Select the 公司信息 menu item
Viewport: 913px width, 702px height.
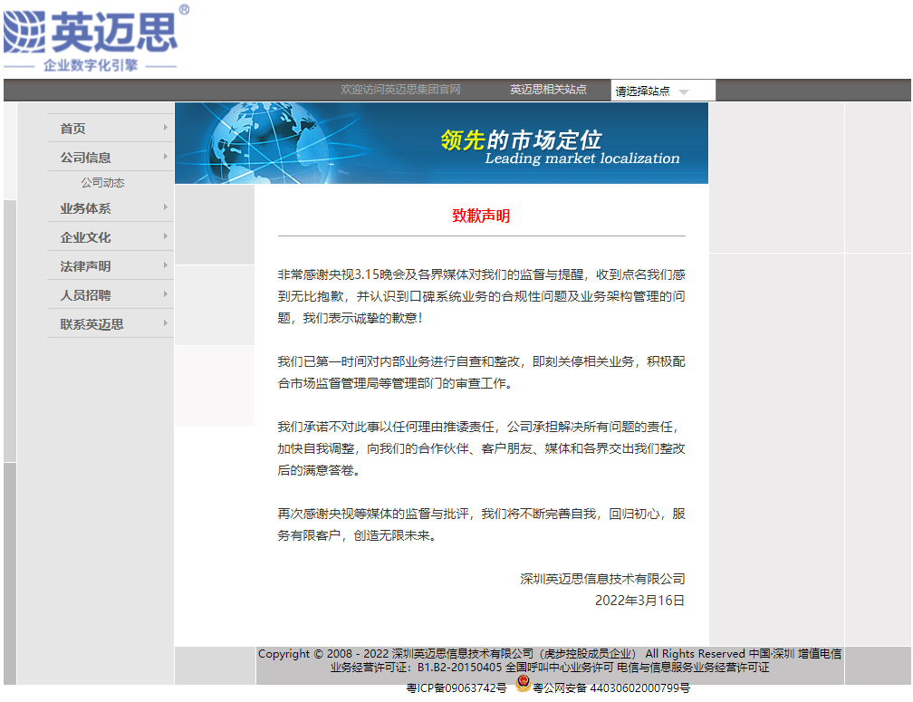click(86, 158)
